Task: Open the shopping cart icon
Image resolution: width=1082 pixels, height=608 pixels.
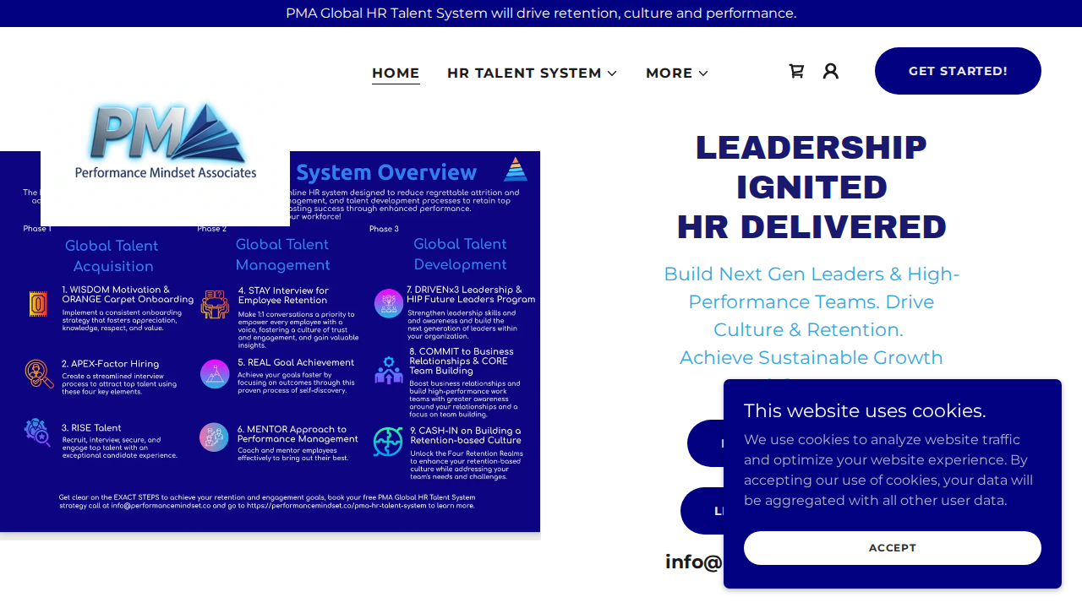Action: coord(796,71)
